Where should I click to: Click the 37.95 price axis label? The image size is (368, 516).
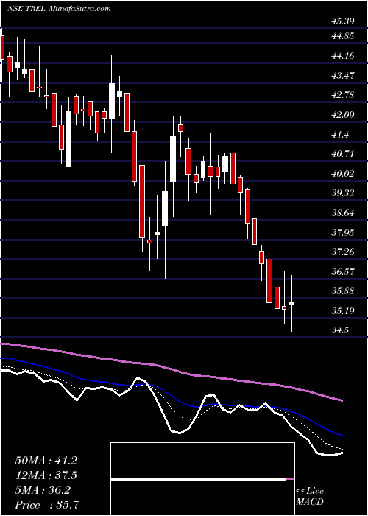343,232
